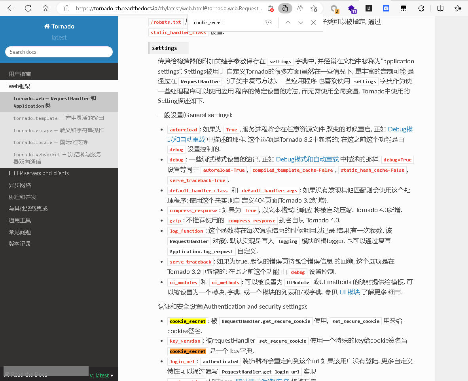View site information lock icon

[67, 8]
